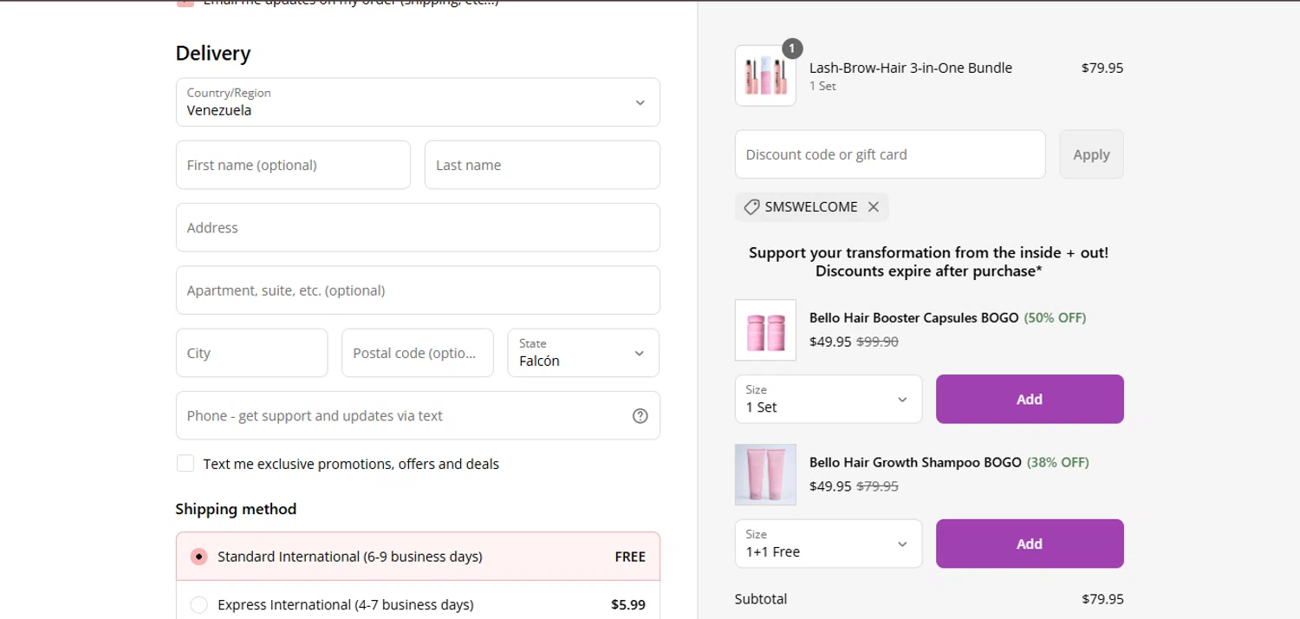1300x619 pixels.
Task: Open the Size dropdown showing 1 Set
Action: (829, 399)
